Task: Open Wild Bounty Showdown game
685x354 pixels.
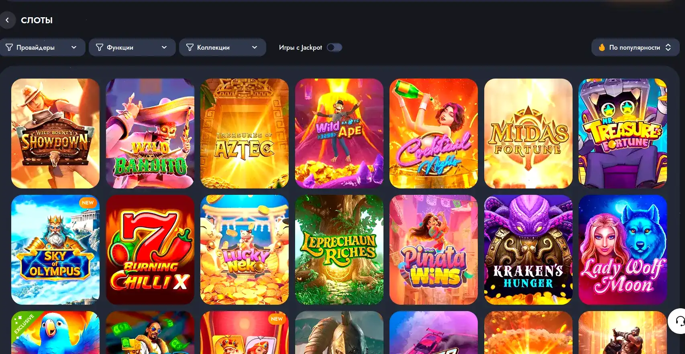Action: (55, 134)
